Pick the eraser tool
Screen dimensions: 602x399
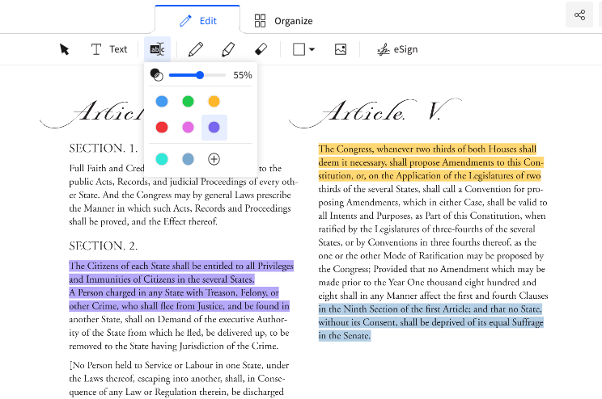tap(261, 49)
